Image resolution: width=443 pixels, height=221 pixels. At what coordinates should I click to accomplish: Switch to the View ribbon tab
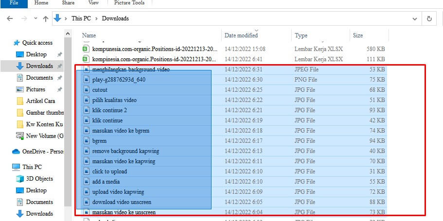coord(93,3)
